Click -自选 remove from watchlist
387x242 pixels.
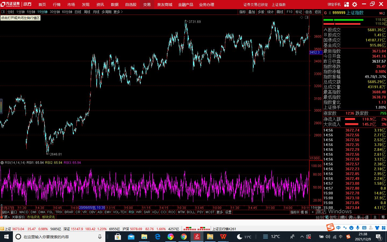(x=308, y=12)
